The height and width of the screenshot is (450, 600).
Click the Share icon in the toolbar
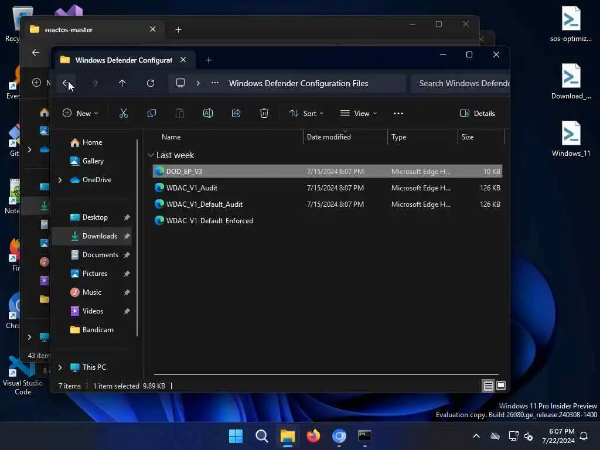pyautogui.click(x=236, y=113)
